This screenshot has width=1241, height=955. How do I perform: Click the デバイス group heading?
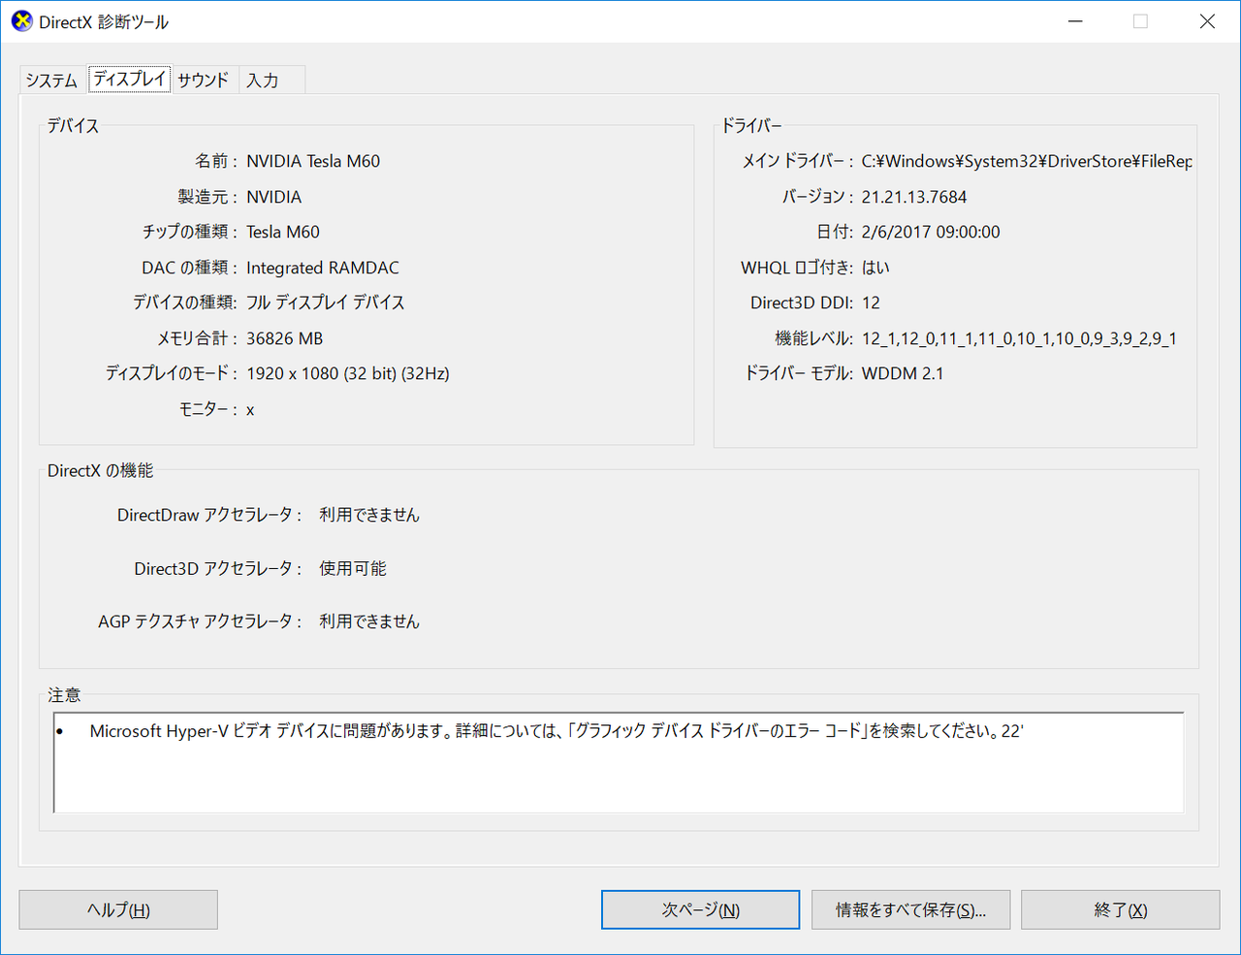click(x=73, y=126)
